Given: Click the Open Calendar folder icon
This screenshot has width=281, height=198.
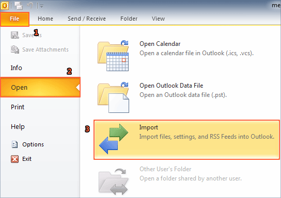Looking at the screenshot, I should click(x=113, y=56).
